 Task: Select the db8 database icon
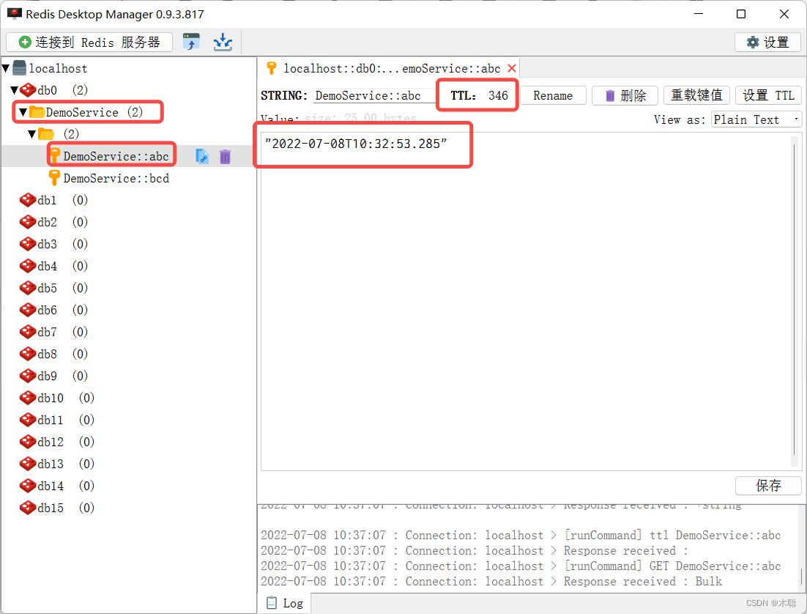[x=28, y=354]
